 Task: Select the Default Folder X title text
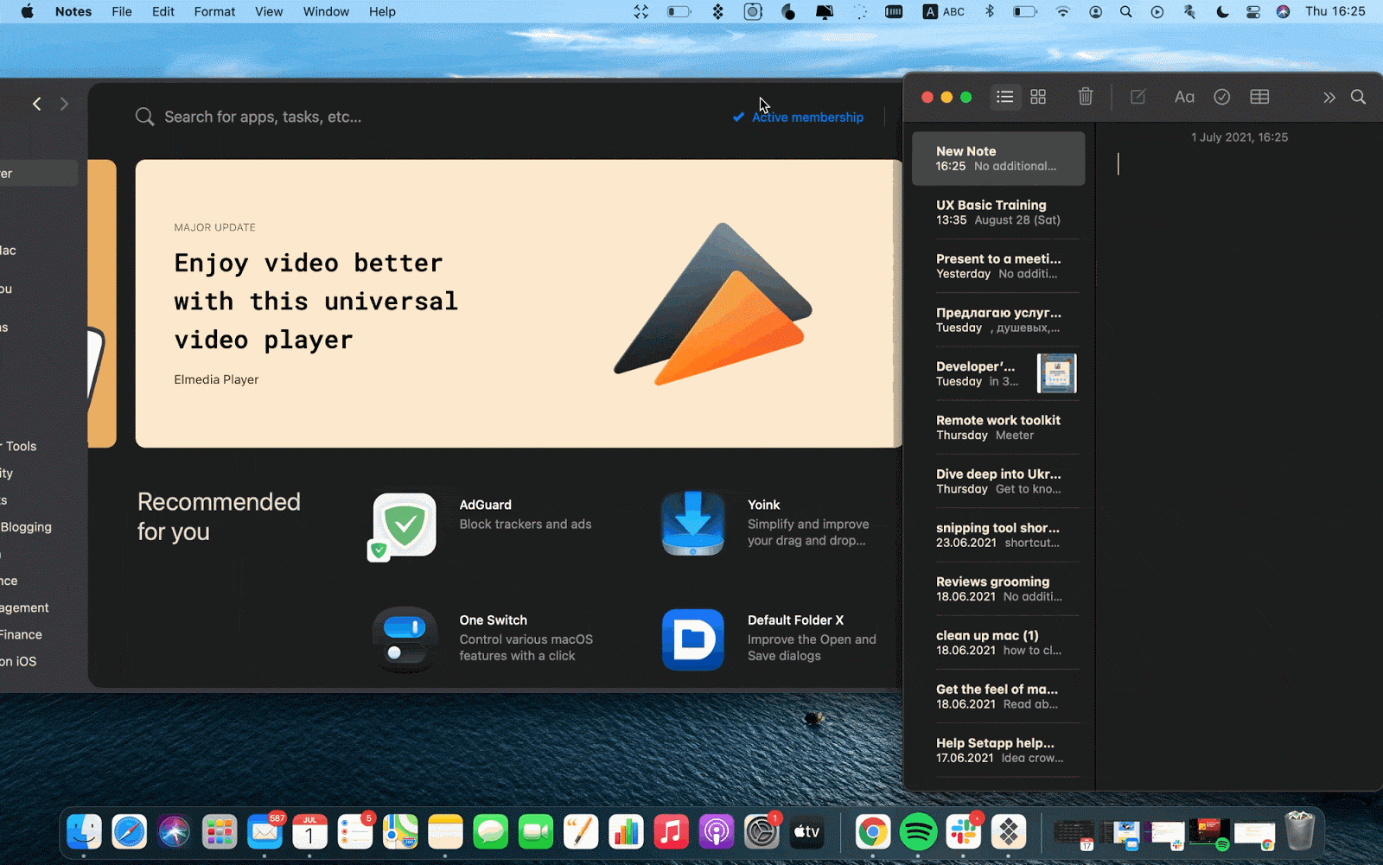pyautogui.click(x=795, y=620)
